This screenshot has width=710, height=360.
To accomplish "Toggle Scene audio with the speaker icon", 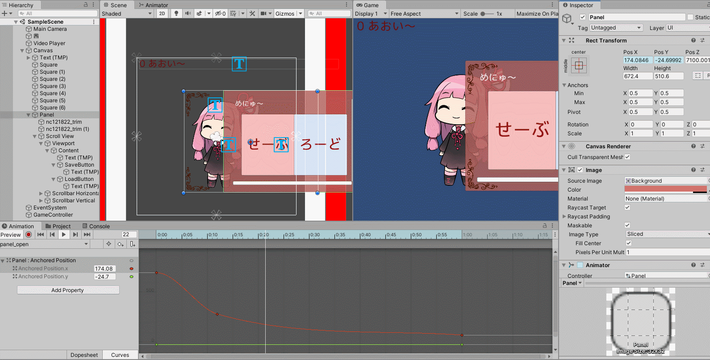I will coord(188,13).
